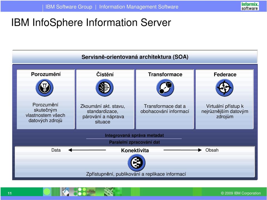Click the Servisně-orientovaná architektura (SOA) banner
The height and width of the screenshot is (200, 267).
135,57
